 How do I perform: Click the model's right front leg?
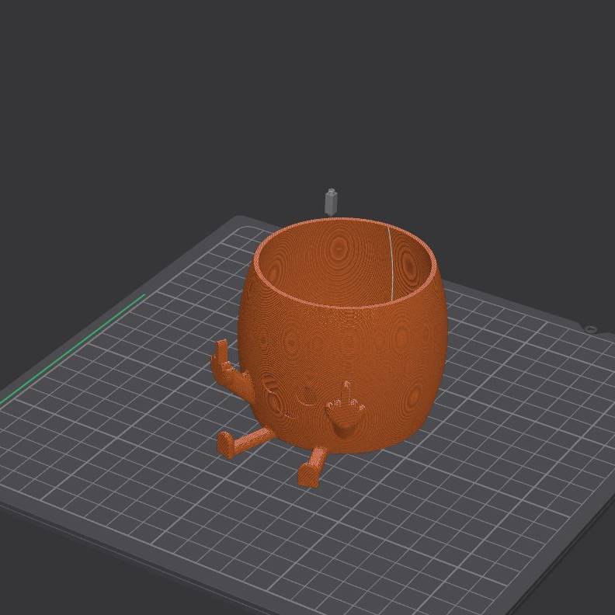(x=313, y=467)
